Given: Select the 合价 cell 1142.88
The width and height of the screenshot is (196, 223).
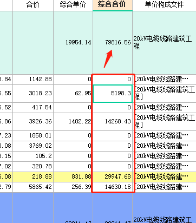Looking at the screenshot, I should pos(33,80).
